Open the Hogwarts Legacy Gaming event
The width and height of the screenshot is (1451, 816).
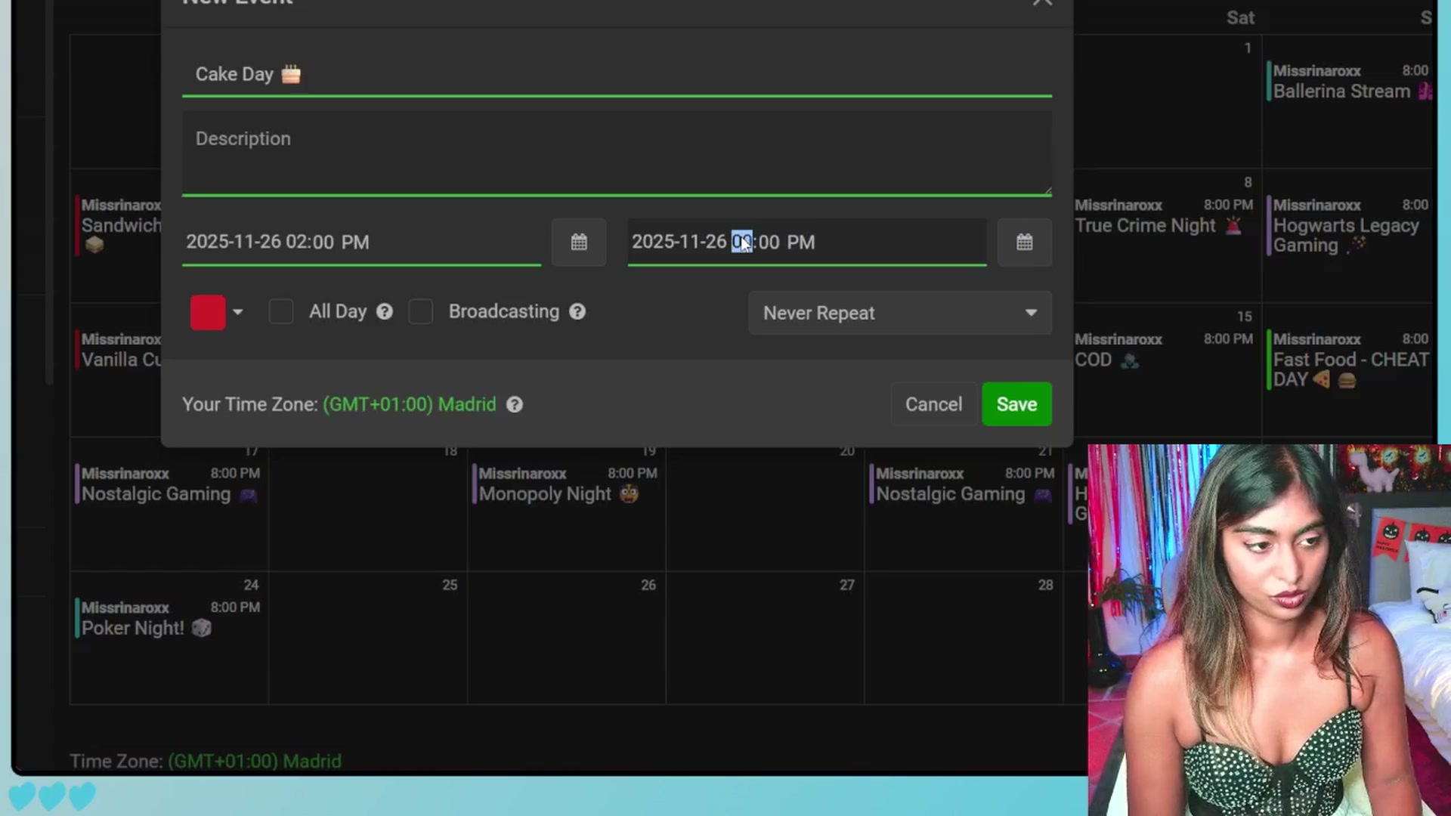1350,226
